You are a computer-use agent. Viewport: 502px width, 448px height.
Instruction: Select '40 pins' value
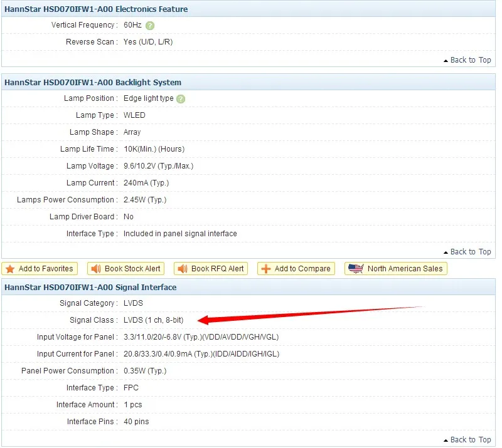pos(136,422)
